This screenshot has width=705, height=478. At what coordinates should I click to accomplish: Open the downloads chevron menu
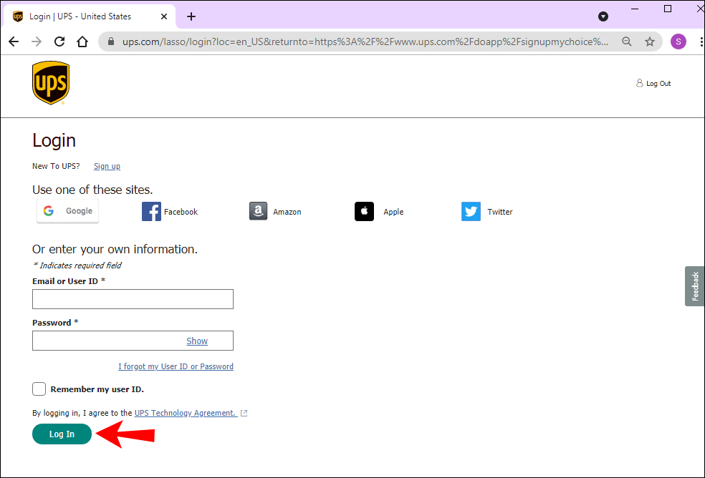[603, 16]
